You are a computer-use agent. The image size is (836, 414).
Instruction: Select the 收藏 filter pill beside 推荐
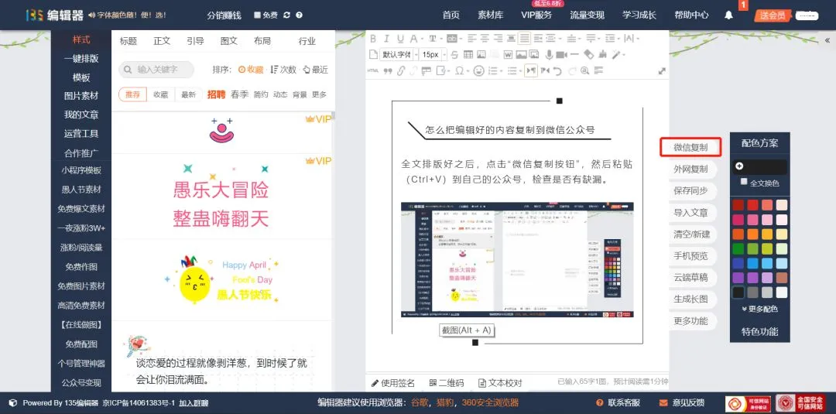160,94
